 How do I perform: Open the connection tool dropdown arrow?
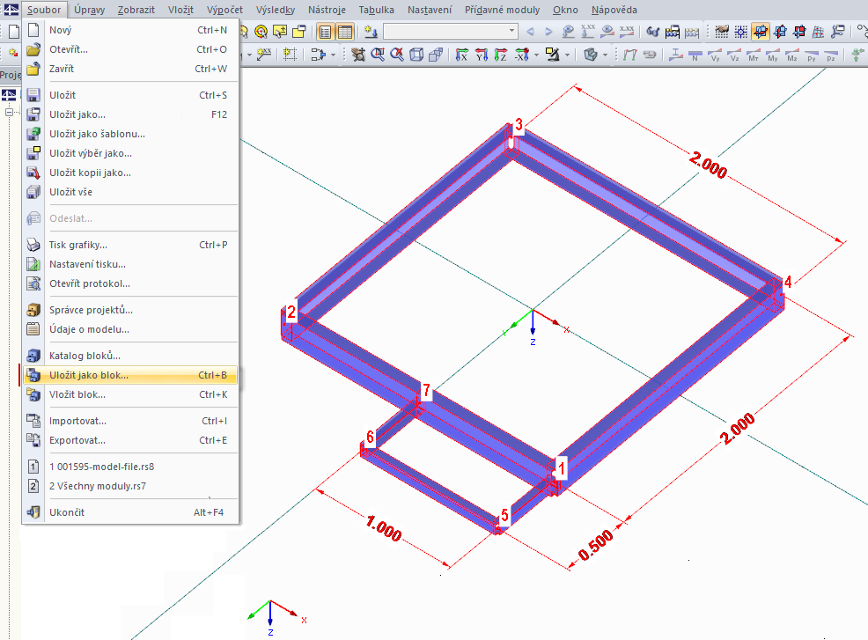pyautogui.click(x=333, y=55)
